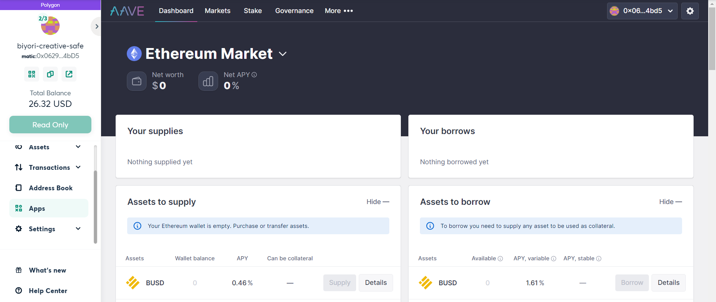Click the 1.61% variable borrow APY
This screenshot has width=716, height=302.
(x=535, y=283)
